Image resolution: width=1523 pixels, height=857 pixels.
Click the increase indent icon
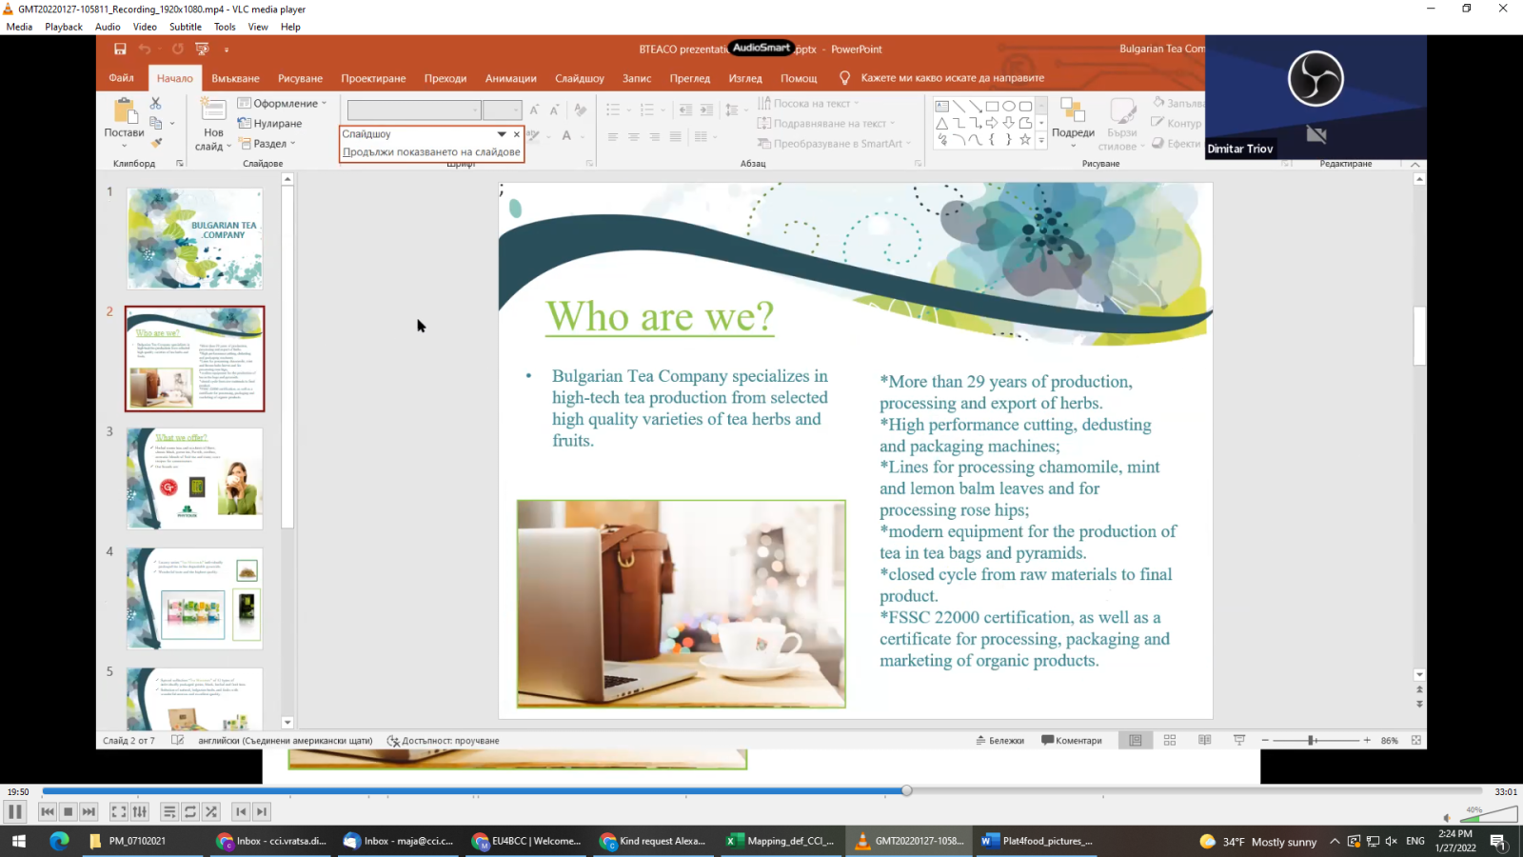click(706, 110)
